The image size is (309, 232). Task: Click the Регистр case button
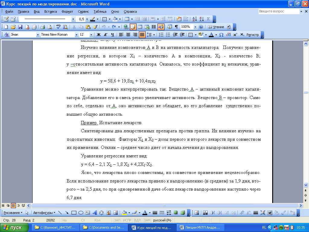pyautogui.click(x=253, y=35)
